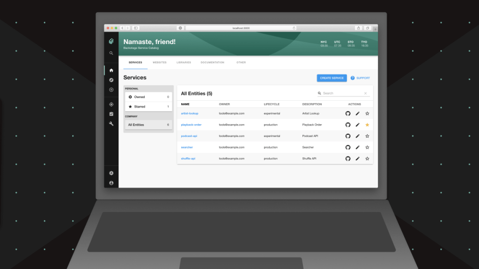The height and width of the screenshot is (269, 479).
Task: Switch to the Documentation tab
Action: coord(212,62)
